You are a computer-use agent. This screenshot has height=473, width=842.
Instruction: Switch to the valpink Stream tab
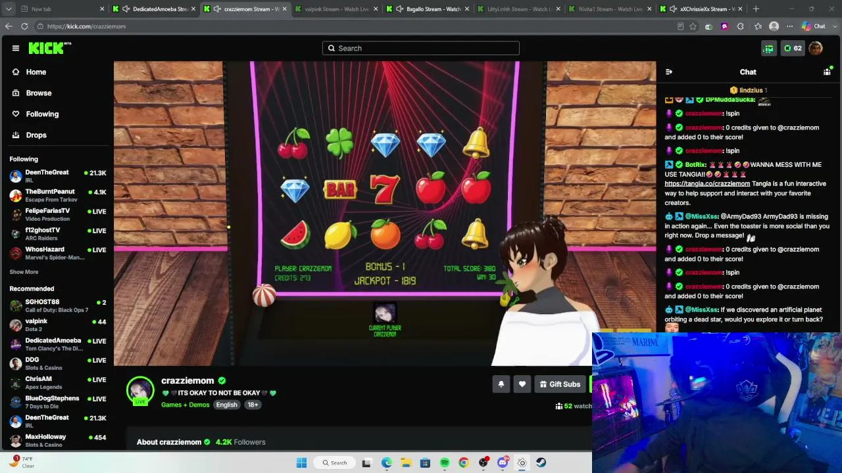336,9
